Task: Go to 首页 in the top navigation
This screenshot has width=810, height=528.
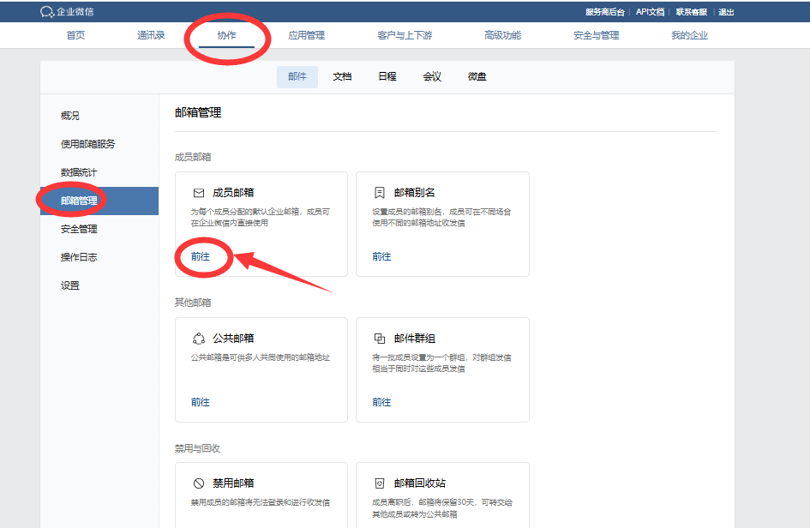Action: [x=75, y=37]
